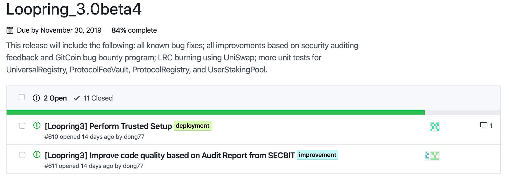
Task: Open Improve code quality SECBIT issue
Action: [170, 155]
